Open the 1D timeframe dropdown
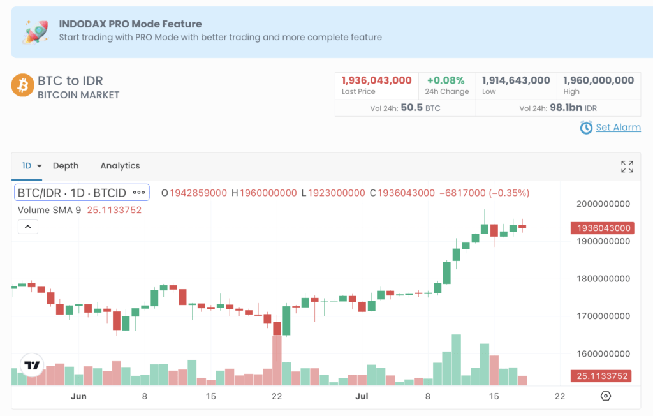 coord(32,166)
